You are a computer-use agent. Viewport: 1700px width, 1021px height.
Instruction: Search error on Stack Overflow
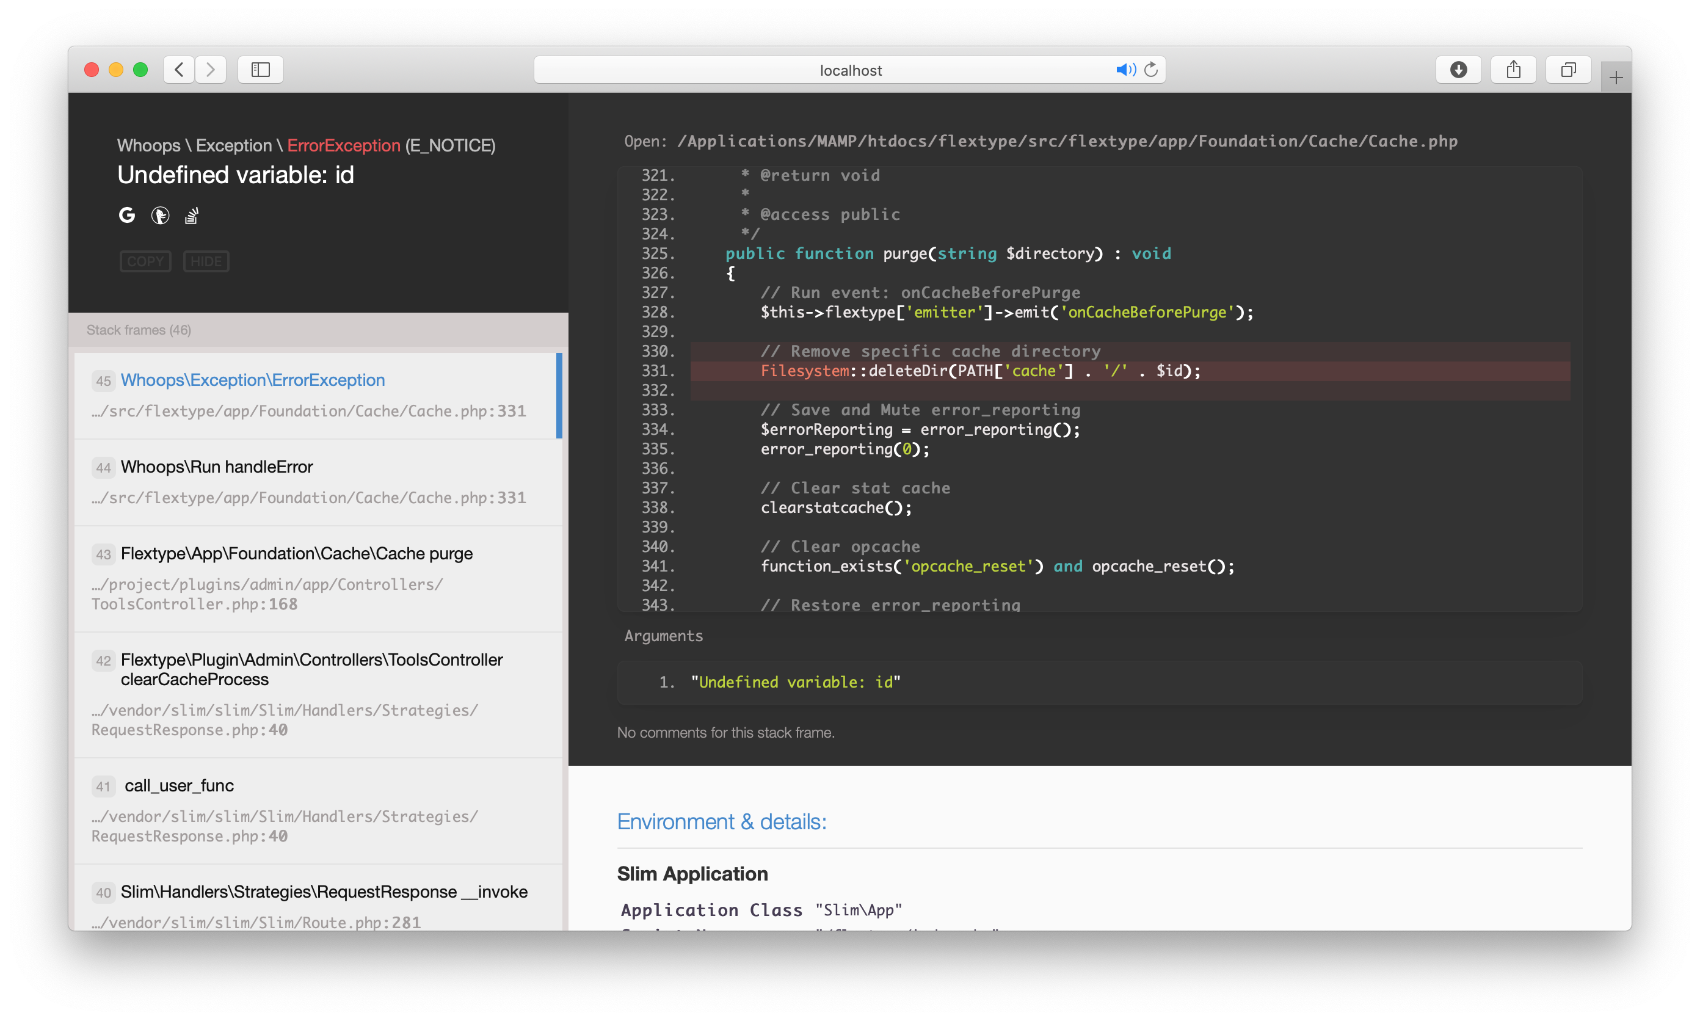click(x=191, y=216)
